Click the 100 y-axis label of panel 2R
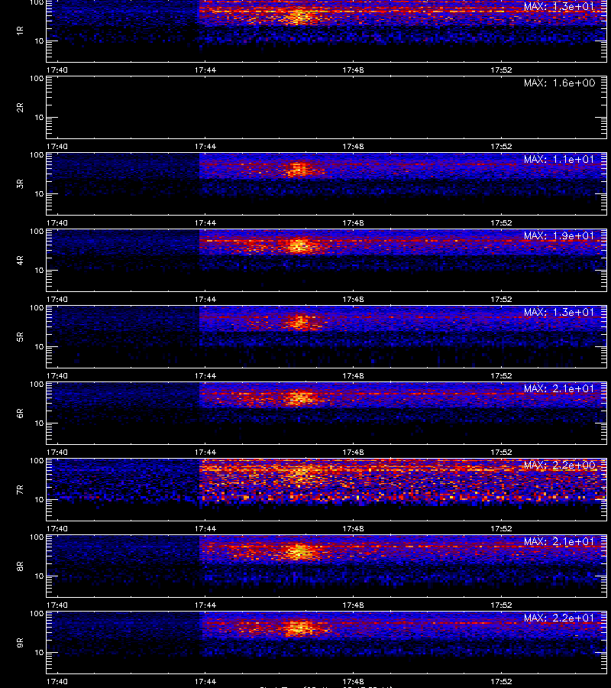Image resolution: width=611 pixels, height=688 pixels. tap(37, 79)
